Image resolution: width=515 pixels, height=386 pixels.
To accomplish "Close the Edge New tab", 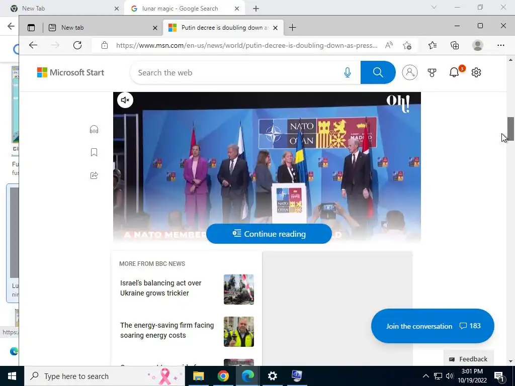I will pos(155,28).
